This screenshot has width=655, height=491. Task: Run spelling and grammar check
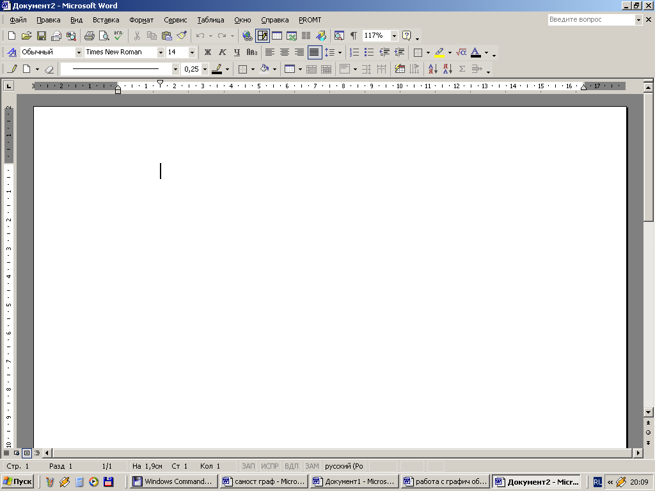[118, 36]
